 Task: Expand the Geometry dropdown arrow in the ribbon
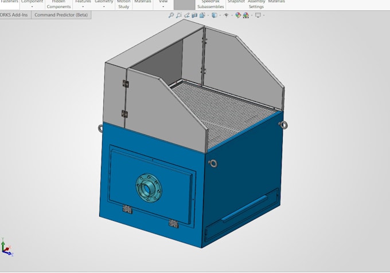(104, 7)
